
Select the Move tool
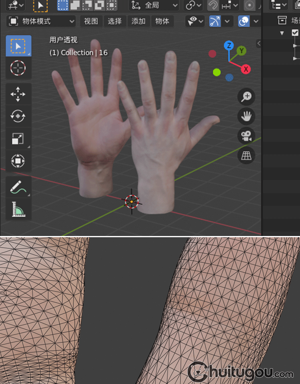[x=18, y=95]
